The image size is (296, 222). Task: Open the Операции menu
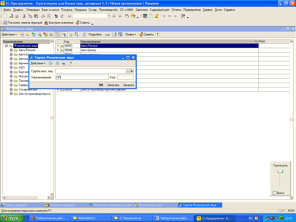click(x=33, y=10)
